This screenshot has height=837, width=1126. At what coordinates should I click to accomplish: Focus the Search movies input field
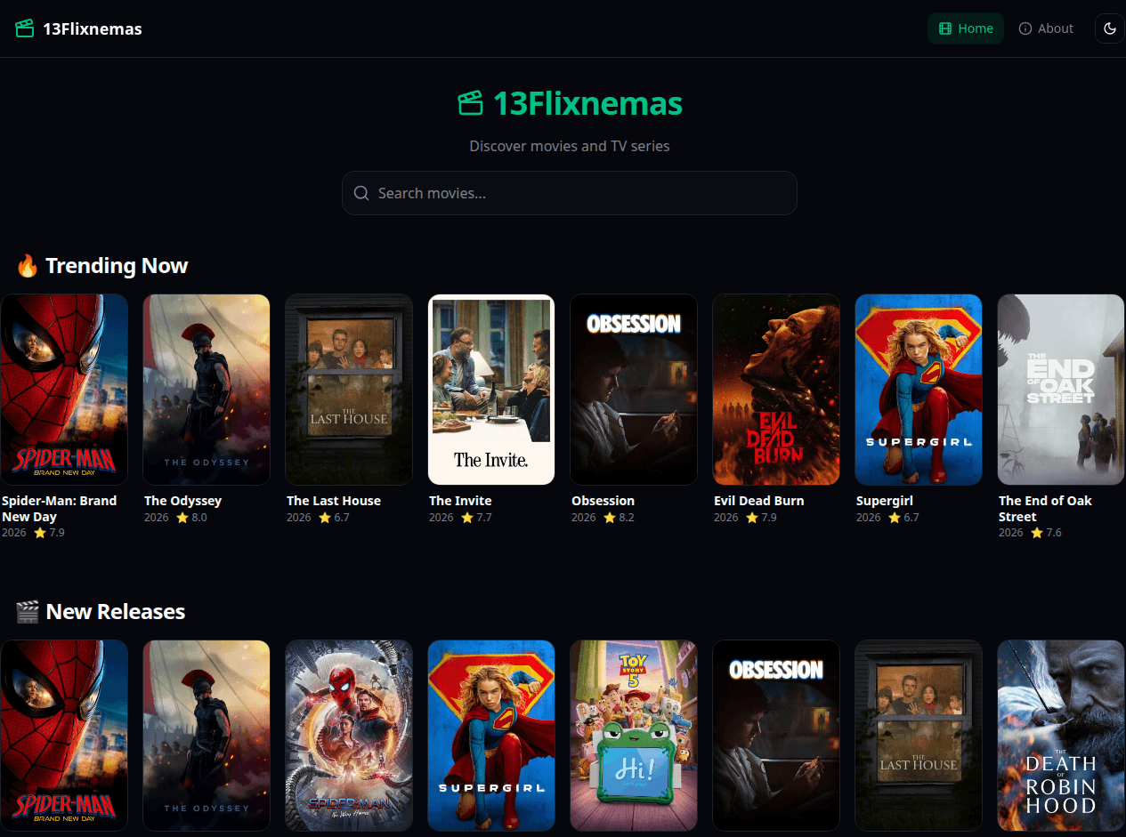(x=570, y=193)
